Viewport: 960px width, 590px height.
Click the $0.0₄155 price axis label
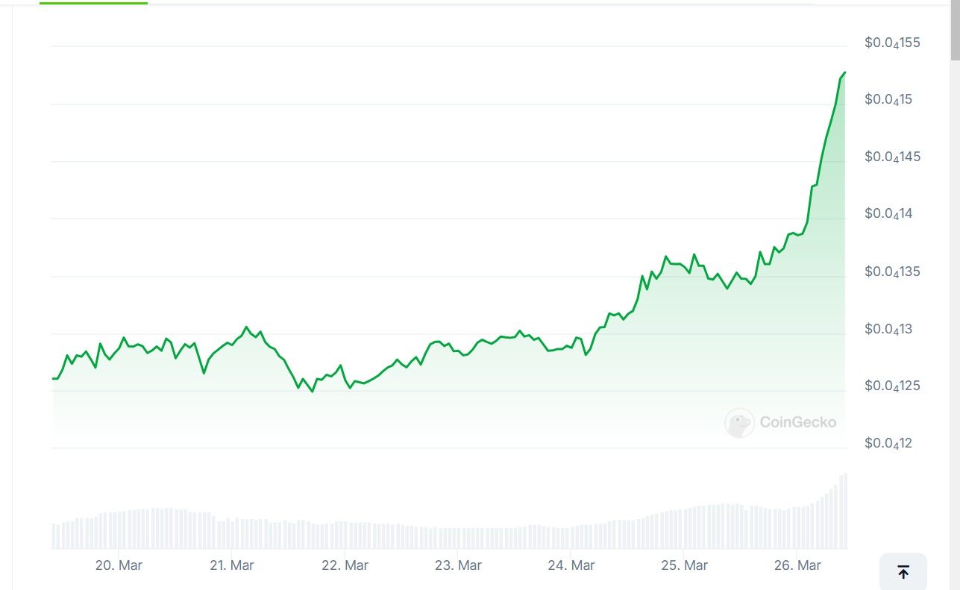(x=892, y=43)
